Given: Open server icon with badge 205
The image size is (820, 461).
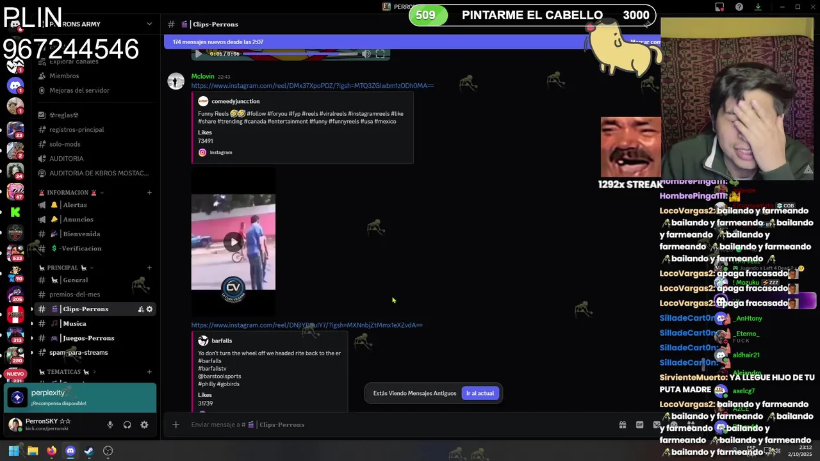Looking at the screenshot, I should click(x=15, y=294).
